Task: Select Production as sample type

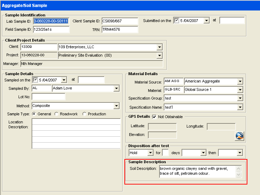Action: [x=84, y=114]
